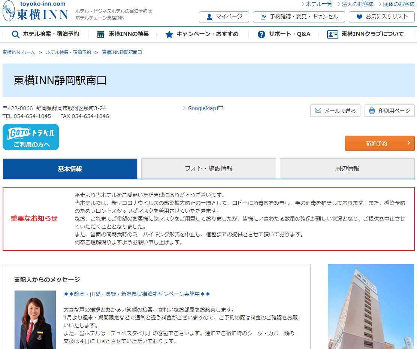
Task: Click the 〒422-8066 address text
Action: pyautogui.click(x=54, y=108)
